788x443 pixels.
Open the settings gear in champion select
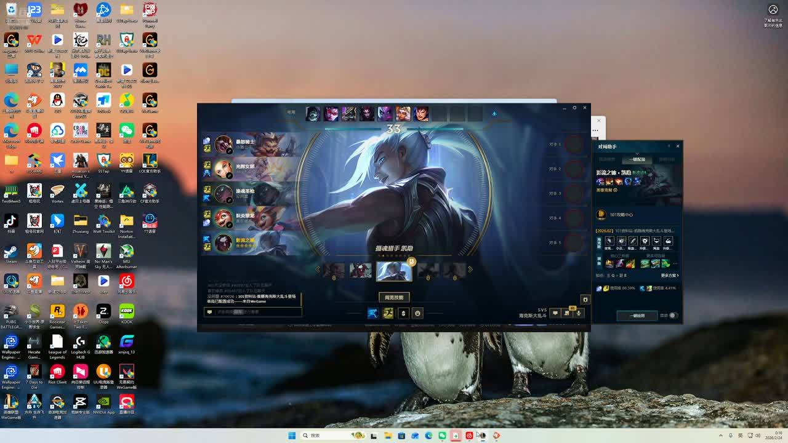pos(585,300)
